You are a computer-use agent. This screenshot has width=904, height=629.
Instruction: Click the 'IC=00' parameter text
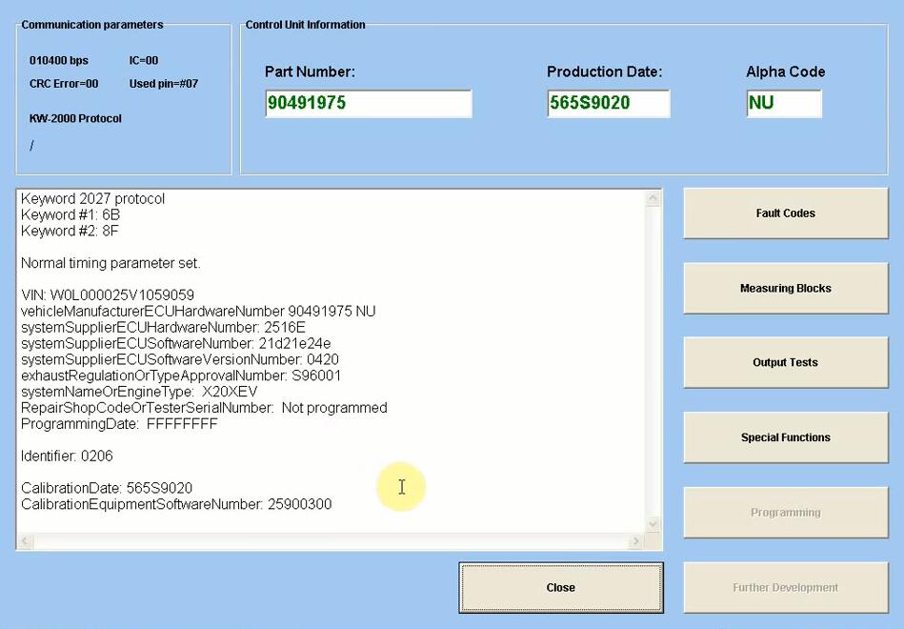(x=144, y=61)
